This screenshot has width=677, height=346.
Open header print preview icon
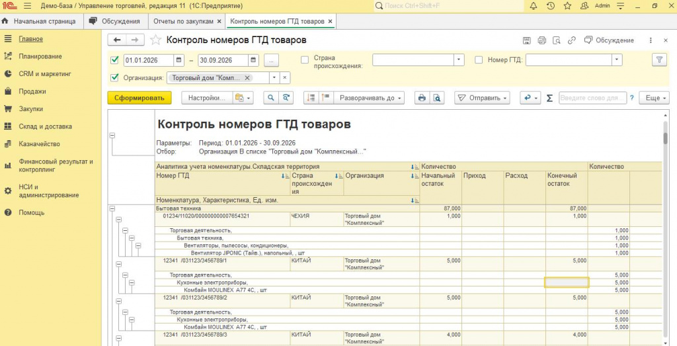(x=557, y=40)
